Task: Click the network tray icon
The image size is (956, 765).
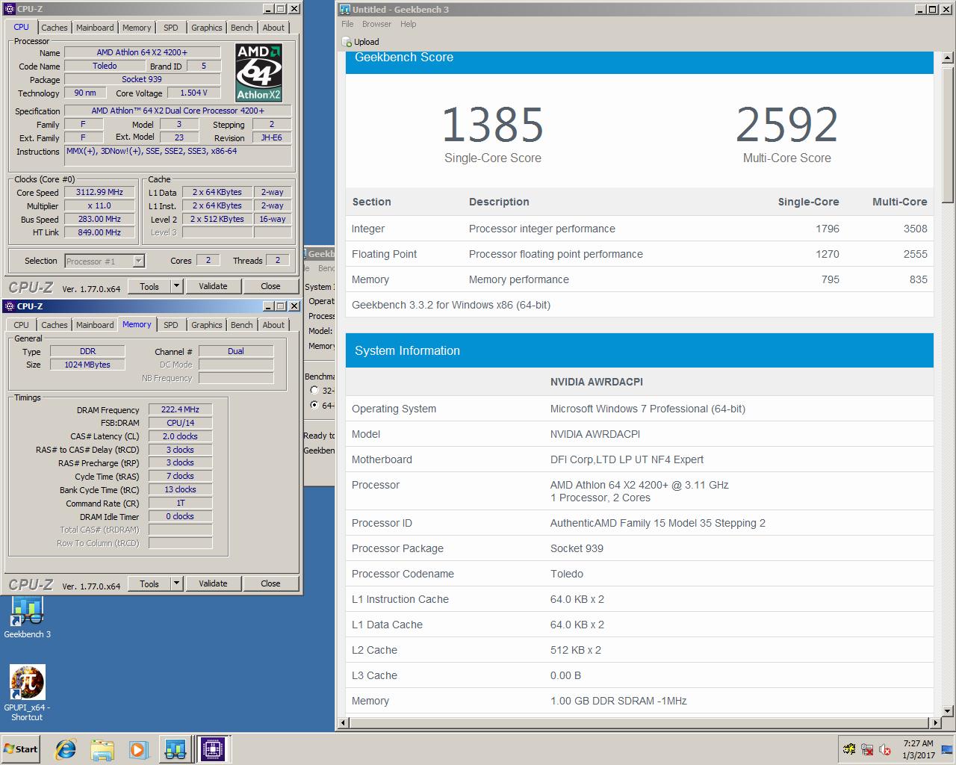Action: pos(867,749)
